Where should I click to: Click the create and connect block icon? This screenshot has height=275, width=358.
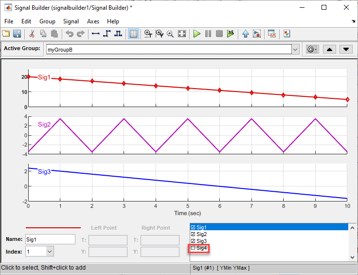[x=257, y=34]
